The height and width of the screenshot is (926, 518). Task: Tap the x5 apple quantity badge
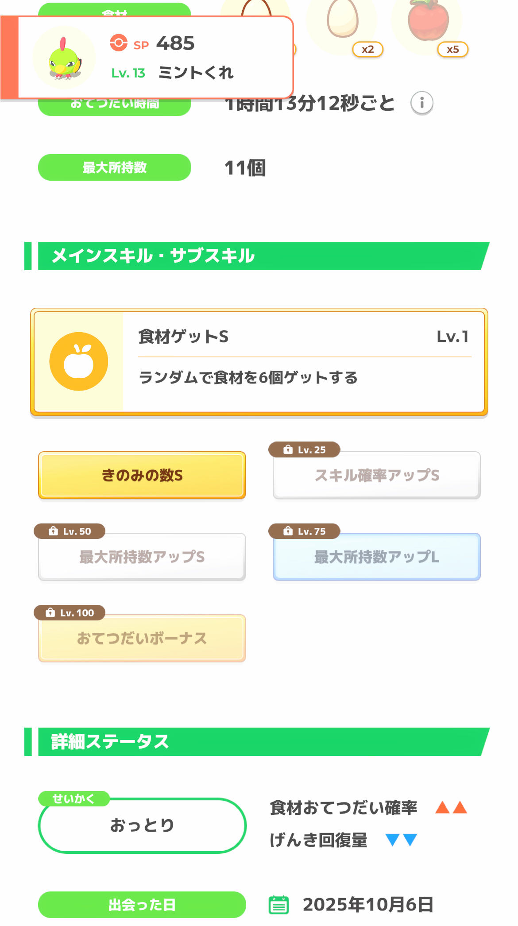(452, 49)
